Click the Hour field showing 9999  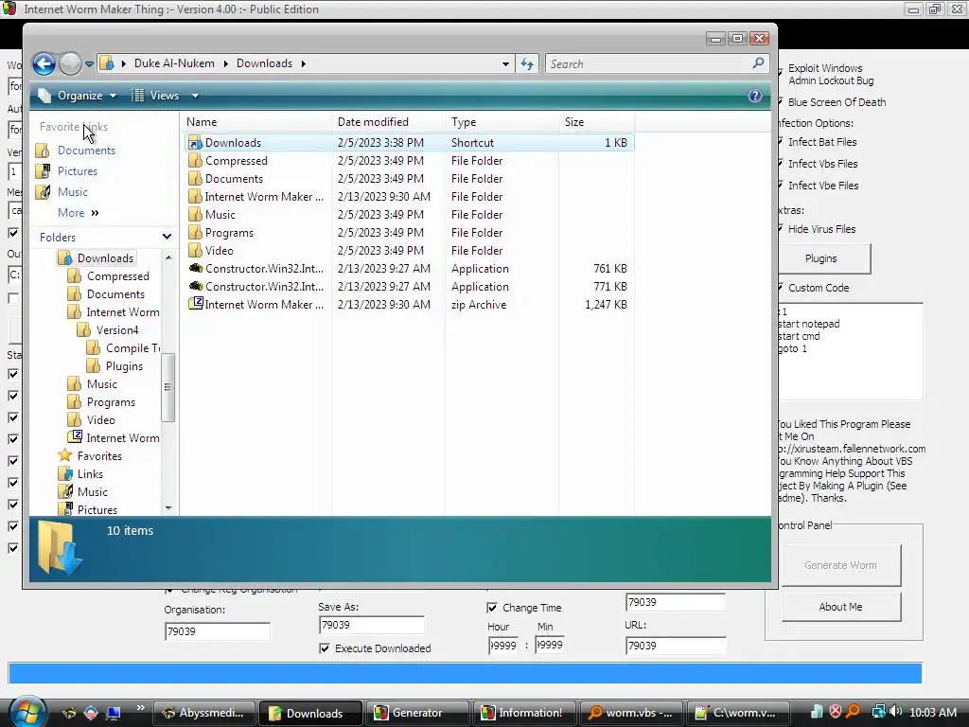[x=503, y=646]
